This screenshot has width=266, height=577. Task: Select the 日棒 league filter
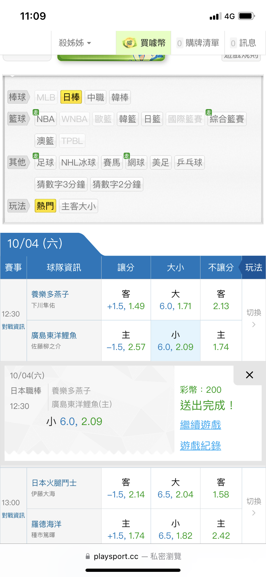(x=71, y=97)
